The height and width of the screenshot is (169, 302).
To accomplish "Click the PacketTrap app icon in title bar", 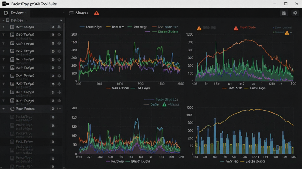I will pyautogui.click(x=6, y=4).
